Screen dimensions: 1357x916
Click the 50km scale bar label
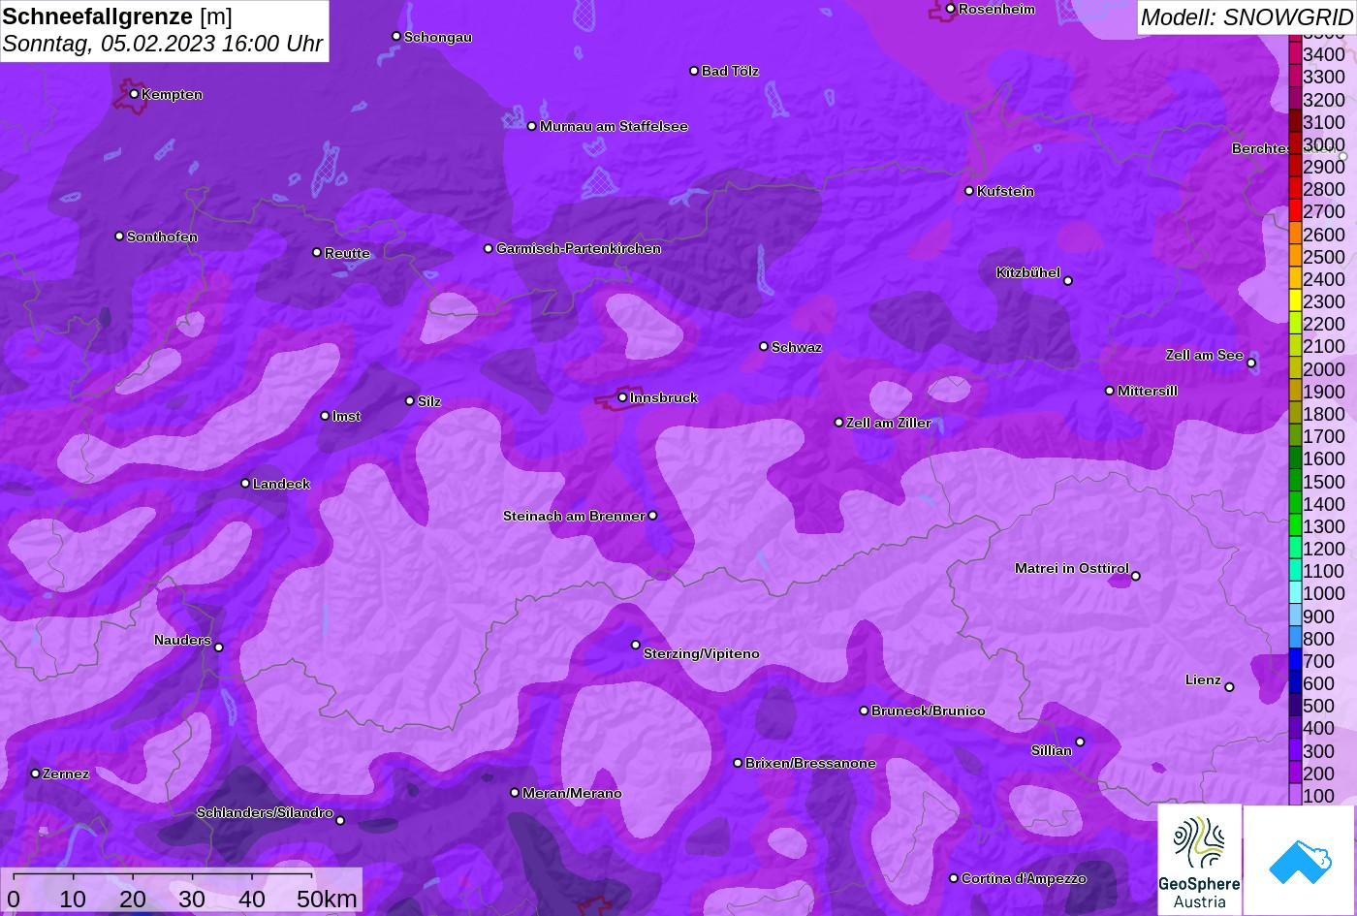pos(327,900)
